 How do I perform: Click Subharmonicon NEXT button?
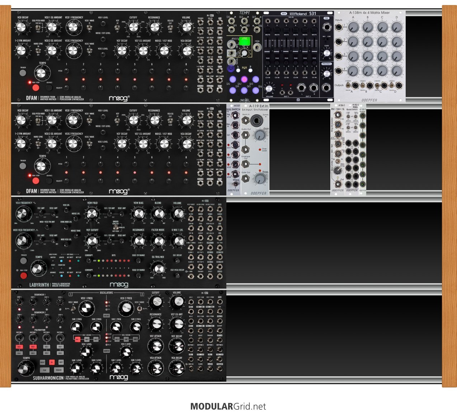pos(61,362)
